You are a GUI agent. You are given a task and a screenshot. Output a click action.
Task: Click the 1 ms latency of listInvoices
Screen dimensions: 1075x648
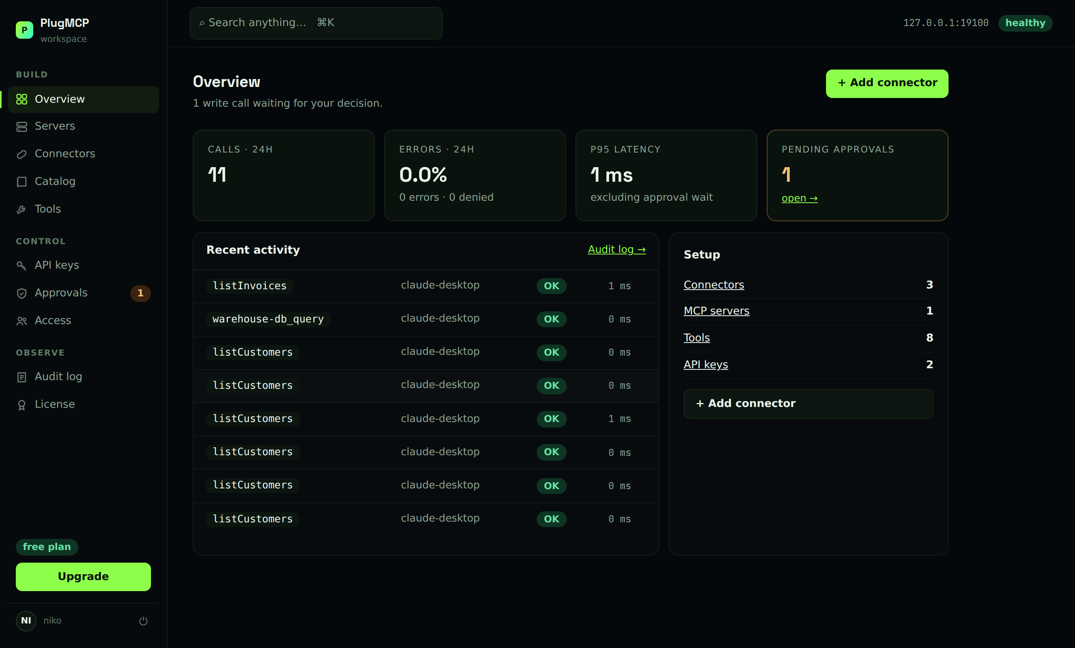620,286
